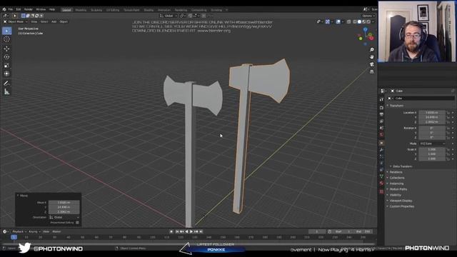Select the Measure tool

click(6, 92)
